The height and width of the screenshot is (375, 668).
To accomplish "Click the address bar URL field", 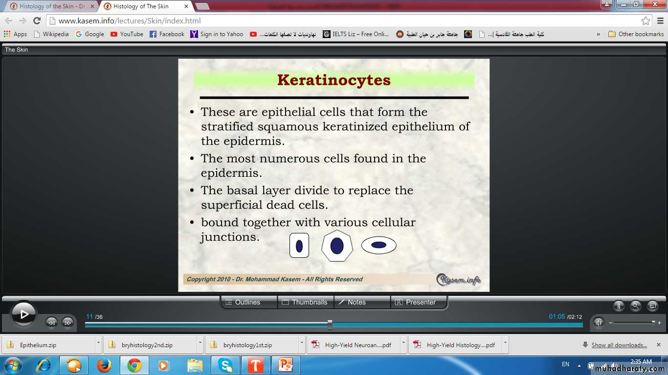I will (342, 21).
